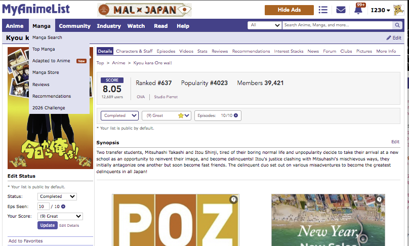Open the Completed status dropdown in main panel
The width and height of the screenshot is (409, 246).
pos(119,115)
